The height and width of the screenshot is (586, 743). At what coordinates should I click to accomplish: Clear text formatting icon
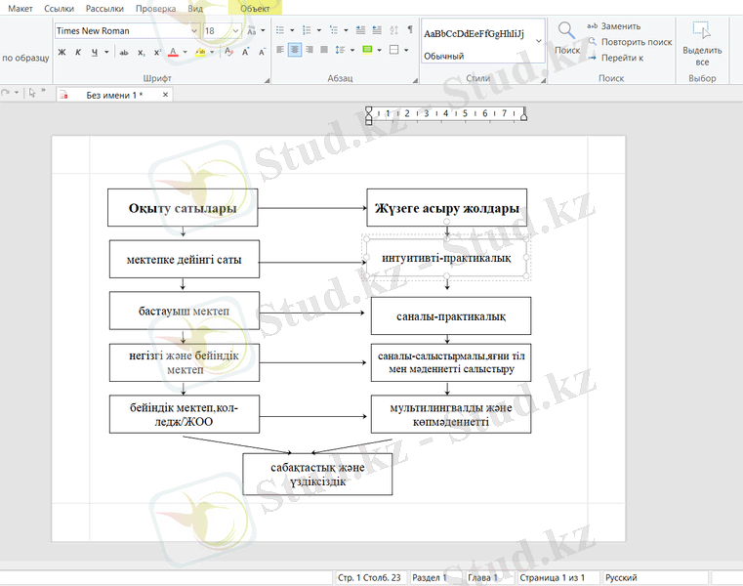228,52
